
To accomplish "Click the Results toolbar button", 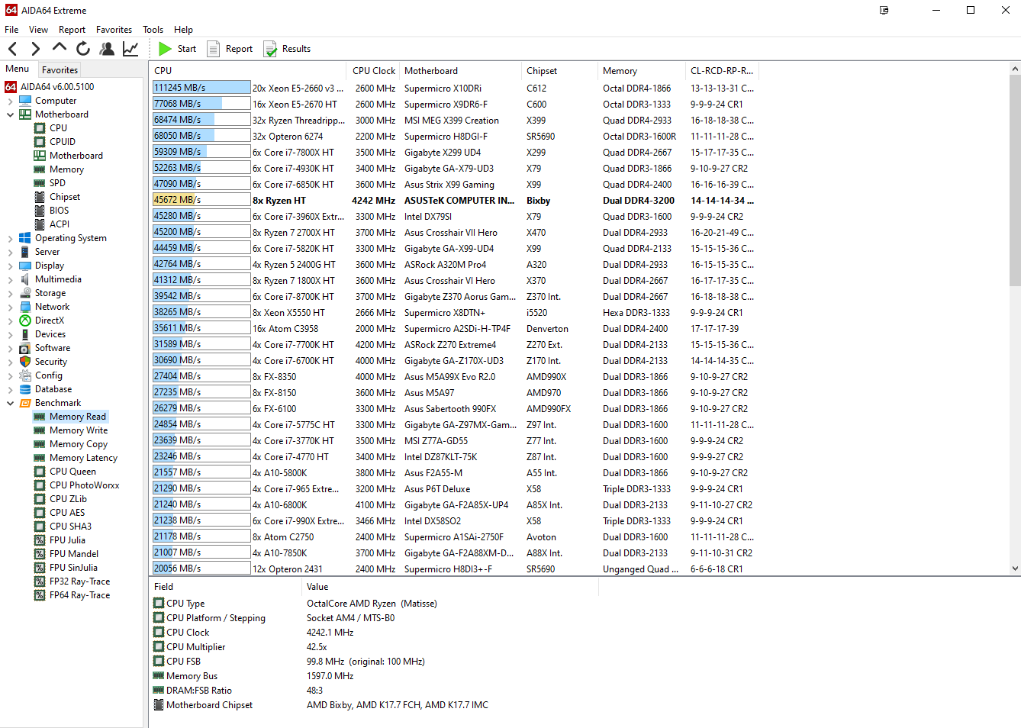I will coord(287,49).
